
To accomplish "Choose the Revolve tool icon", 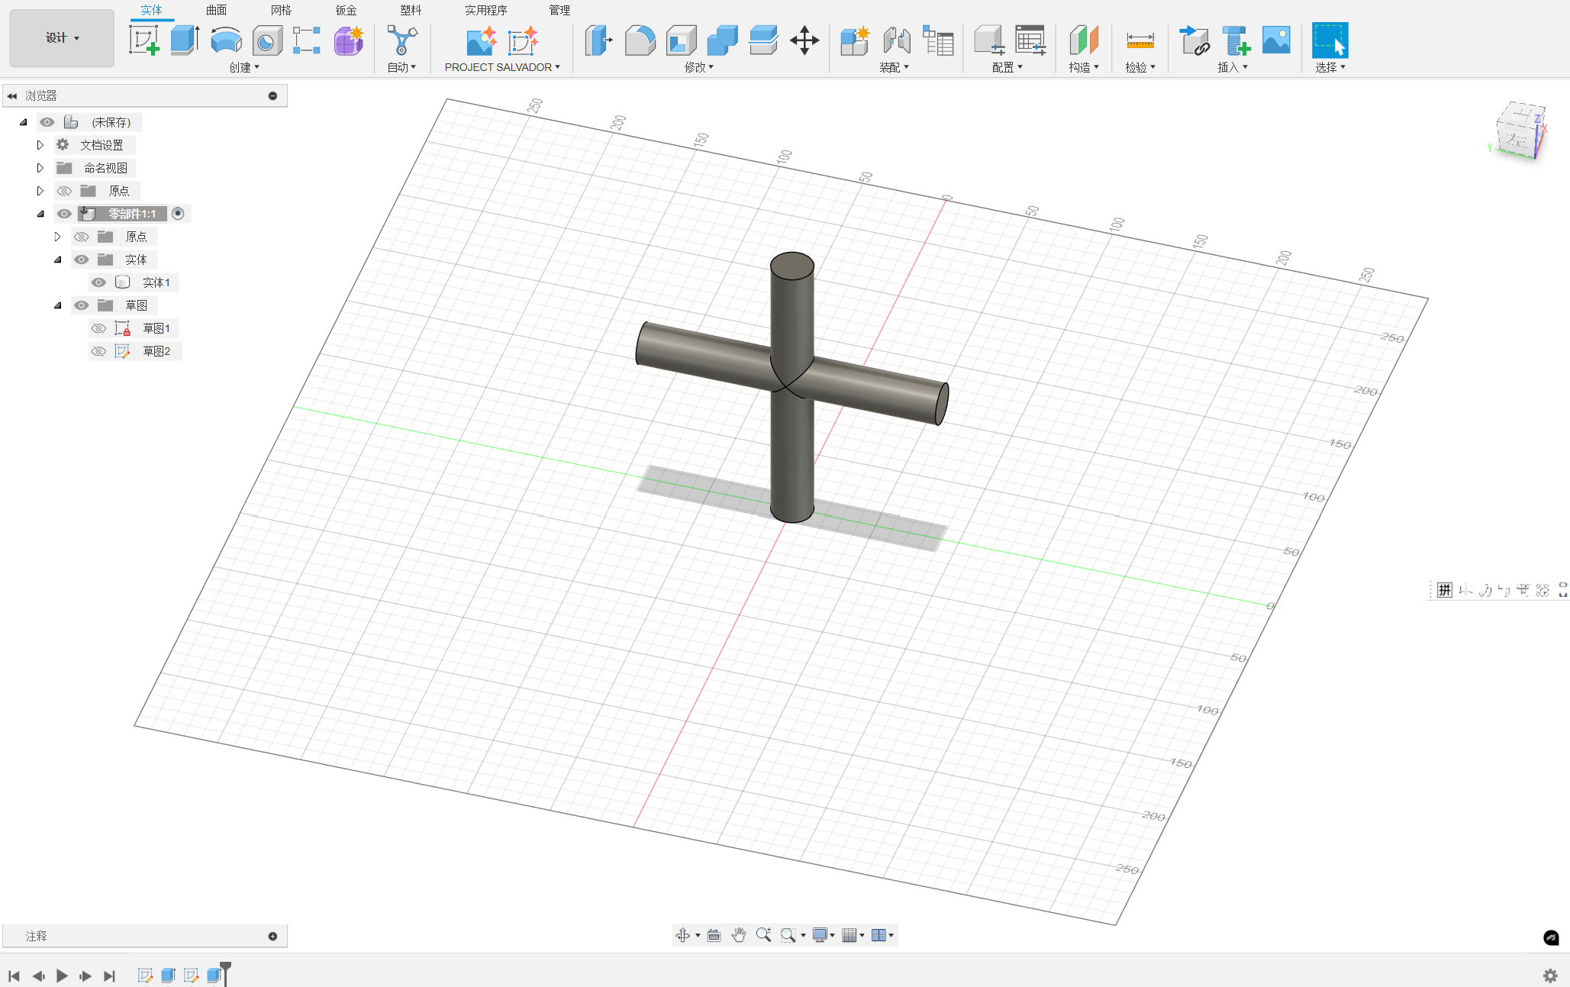I will 226,40.
